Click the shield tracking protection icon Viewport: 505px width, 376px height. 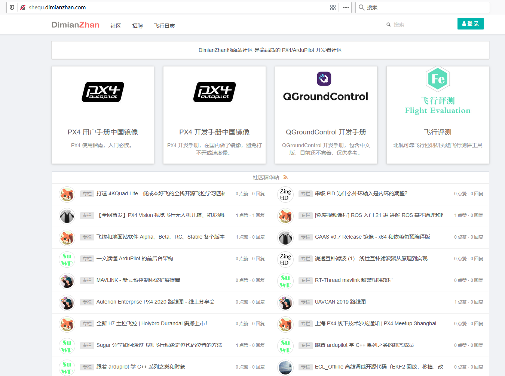pyautogui.click(x=12, y=7)
